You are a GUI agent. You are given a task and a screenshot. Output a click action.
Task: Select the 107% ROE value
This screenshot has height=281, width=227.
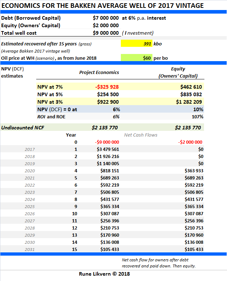point(197,117)
